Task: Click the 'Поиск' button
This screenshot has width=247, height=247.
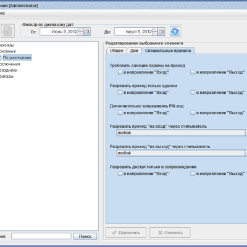Action: [x=85, y=237]
